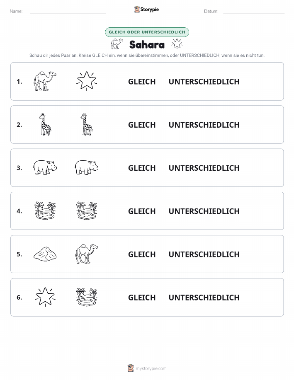Select the right hippo in row 3
This screenshot has height=380, width=294.
point(87,167)
